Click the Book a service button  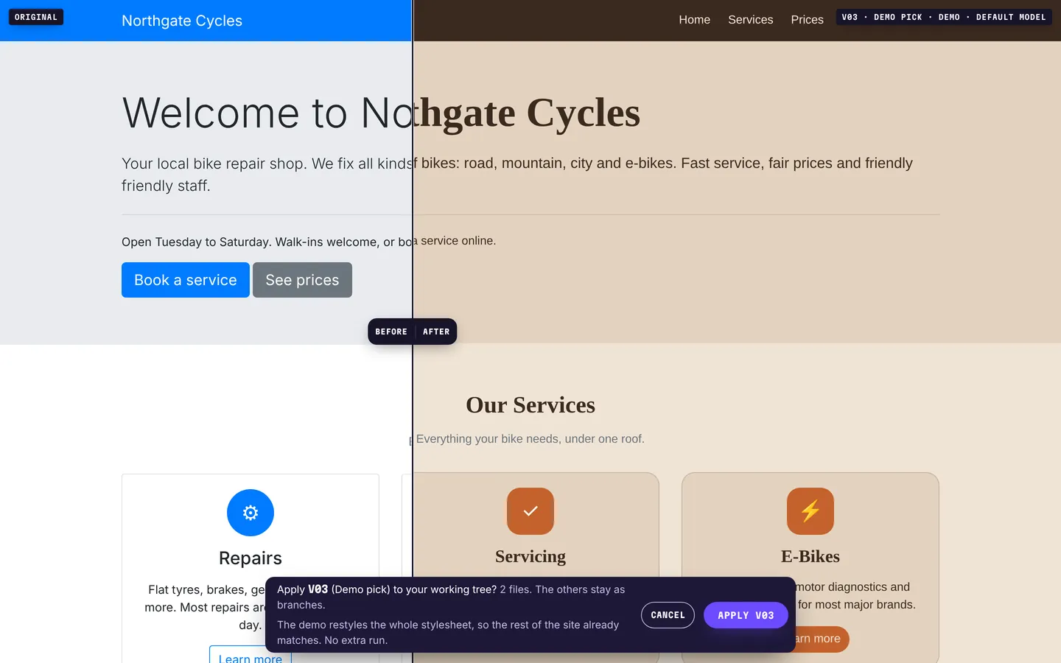[186, 280]
